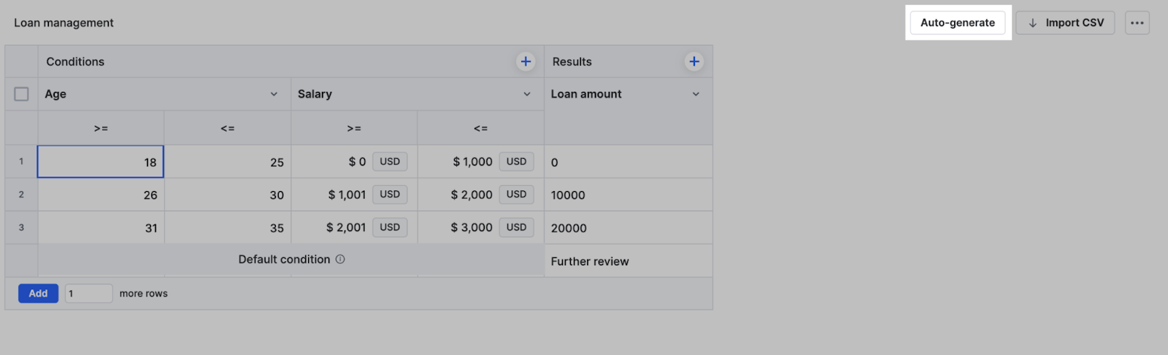1168x355 pixels.
Task: Click the salary value $ 2,001
Action: pyautogui.click(x=346, y=227)
